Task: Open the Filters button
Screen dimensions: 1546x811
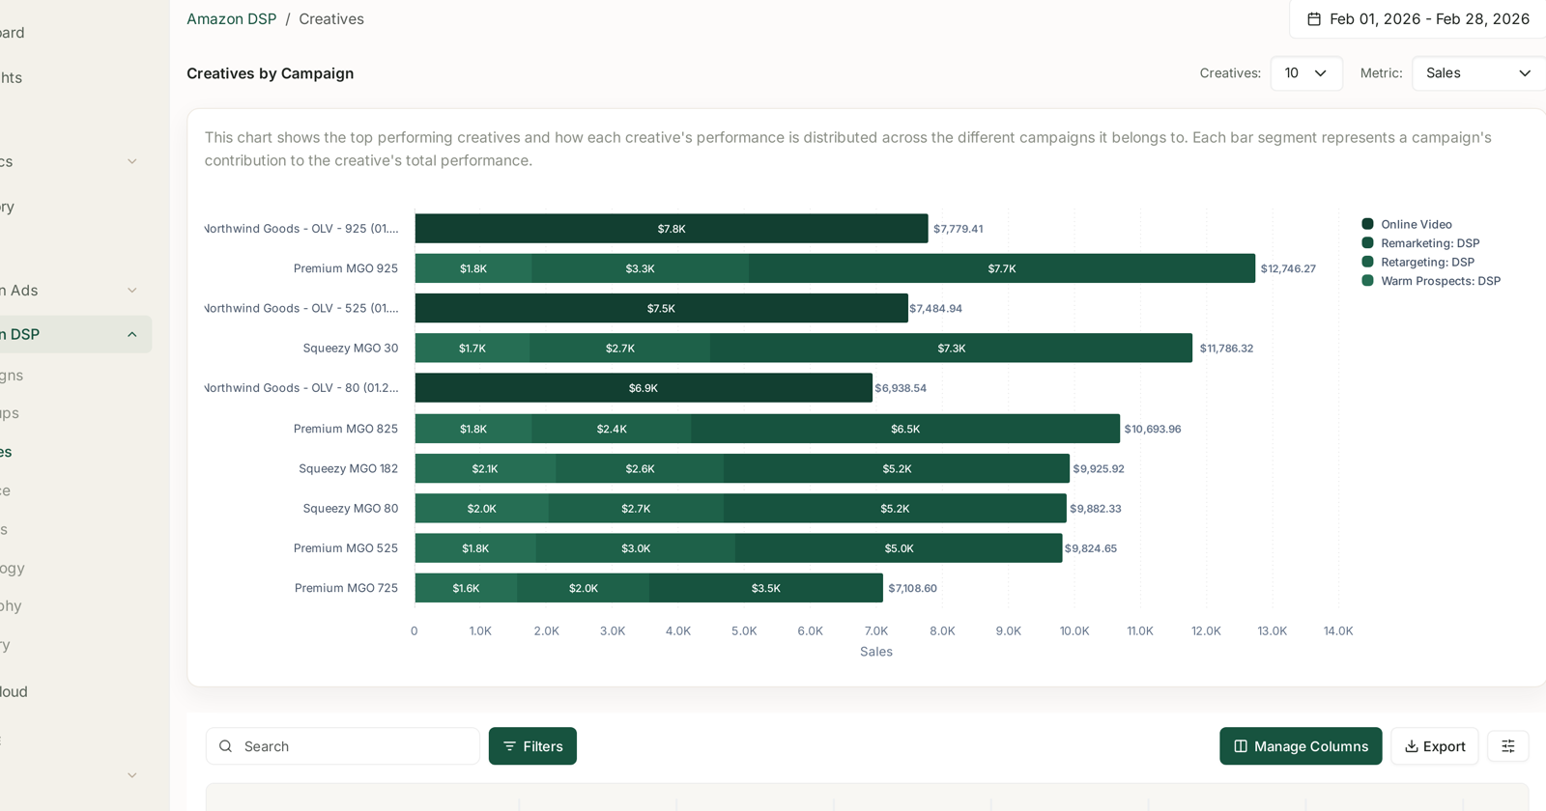Action: 532,746
